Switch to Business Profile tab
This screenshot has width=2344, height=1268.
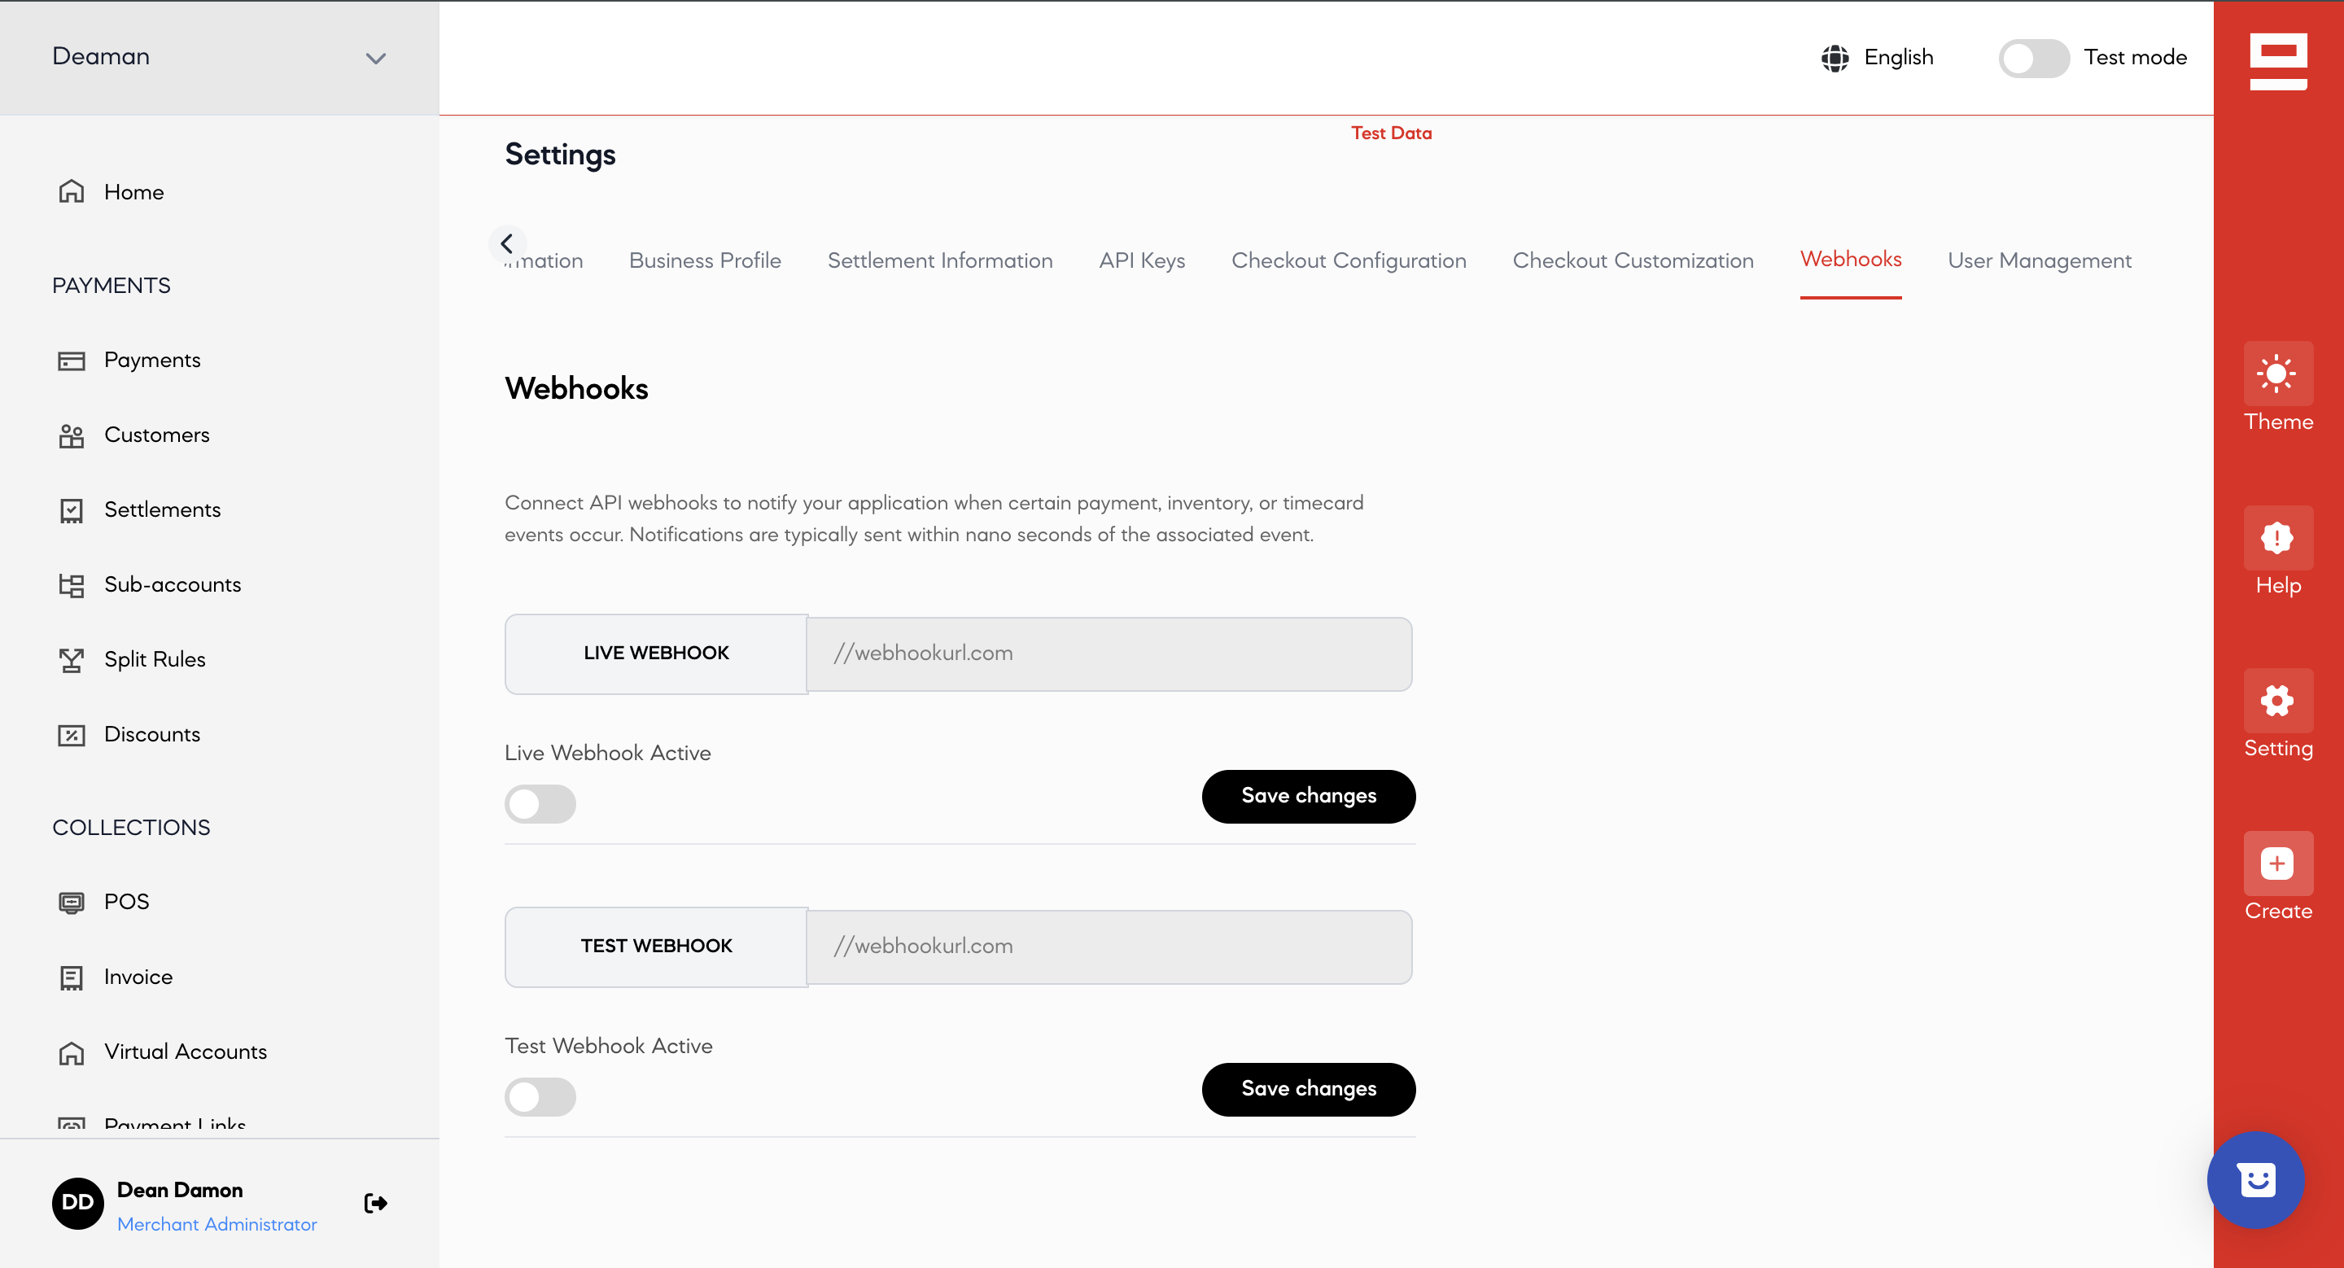click(705, 261)
